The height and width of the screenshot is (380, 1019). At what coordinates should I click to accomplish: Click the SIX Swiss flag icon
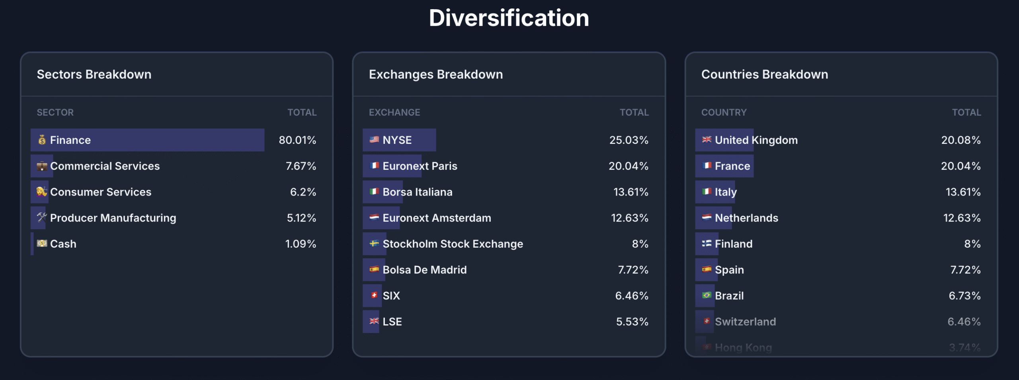(x=374, y=295)
